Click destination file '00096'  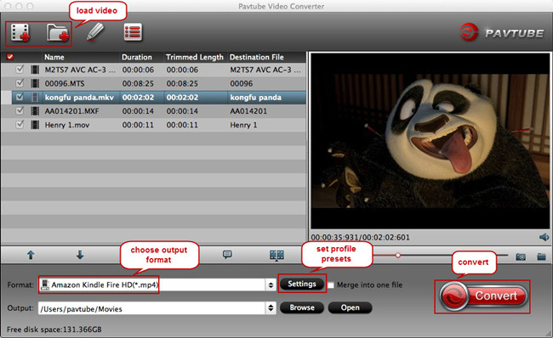point(242,83)
